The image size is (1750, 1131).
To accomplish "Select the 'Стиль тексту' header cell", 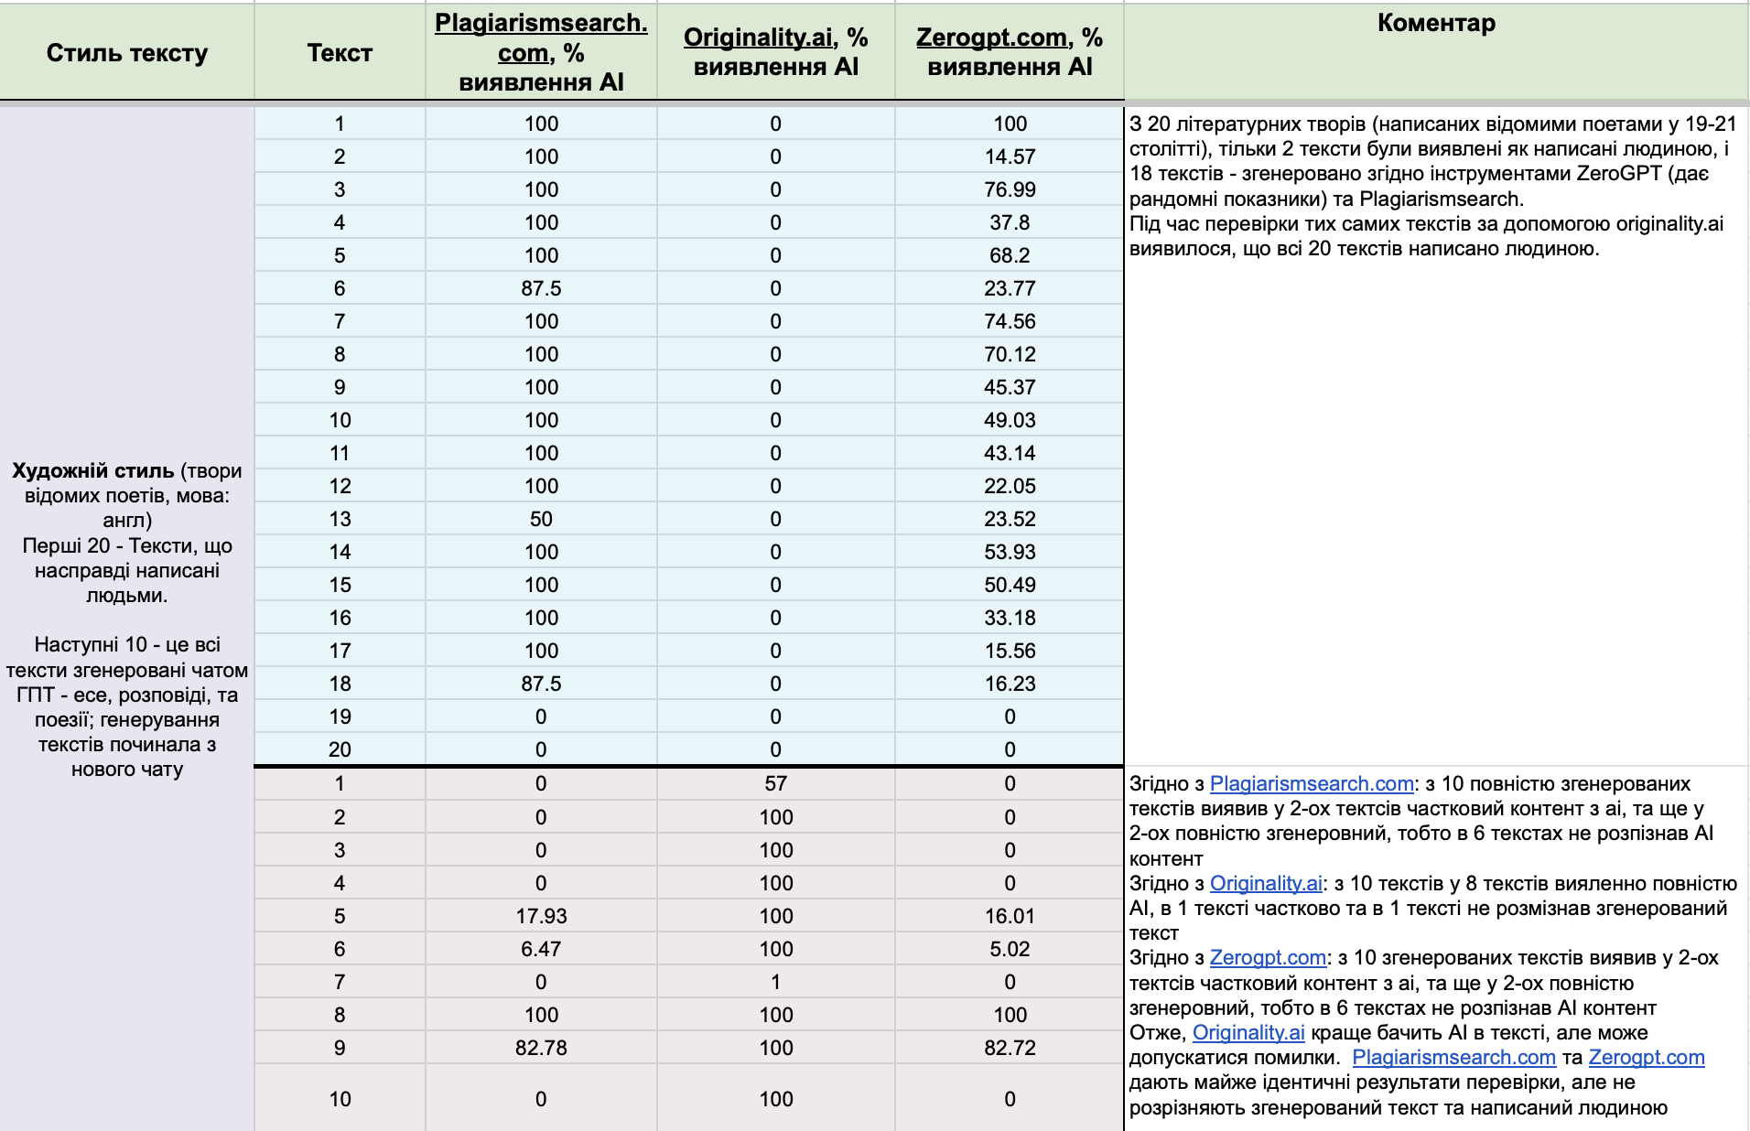I will (127, 53).
